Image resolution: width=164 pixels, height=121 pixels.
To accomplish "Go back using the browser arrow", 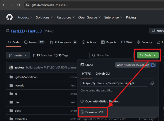I will pyautogui.click(x=4, y=5).
